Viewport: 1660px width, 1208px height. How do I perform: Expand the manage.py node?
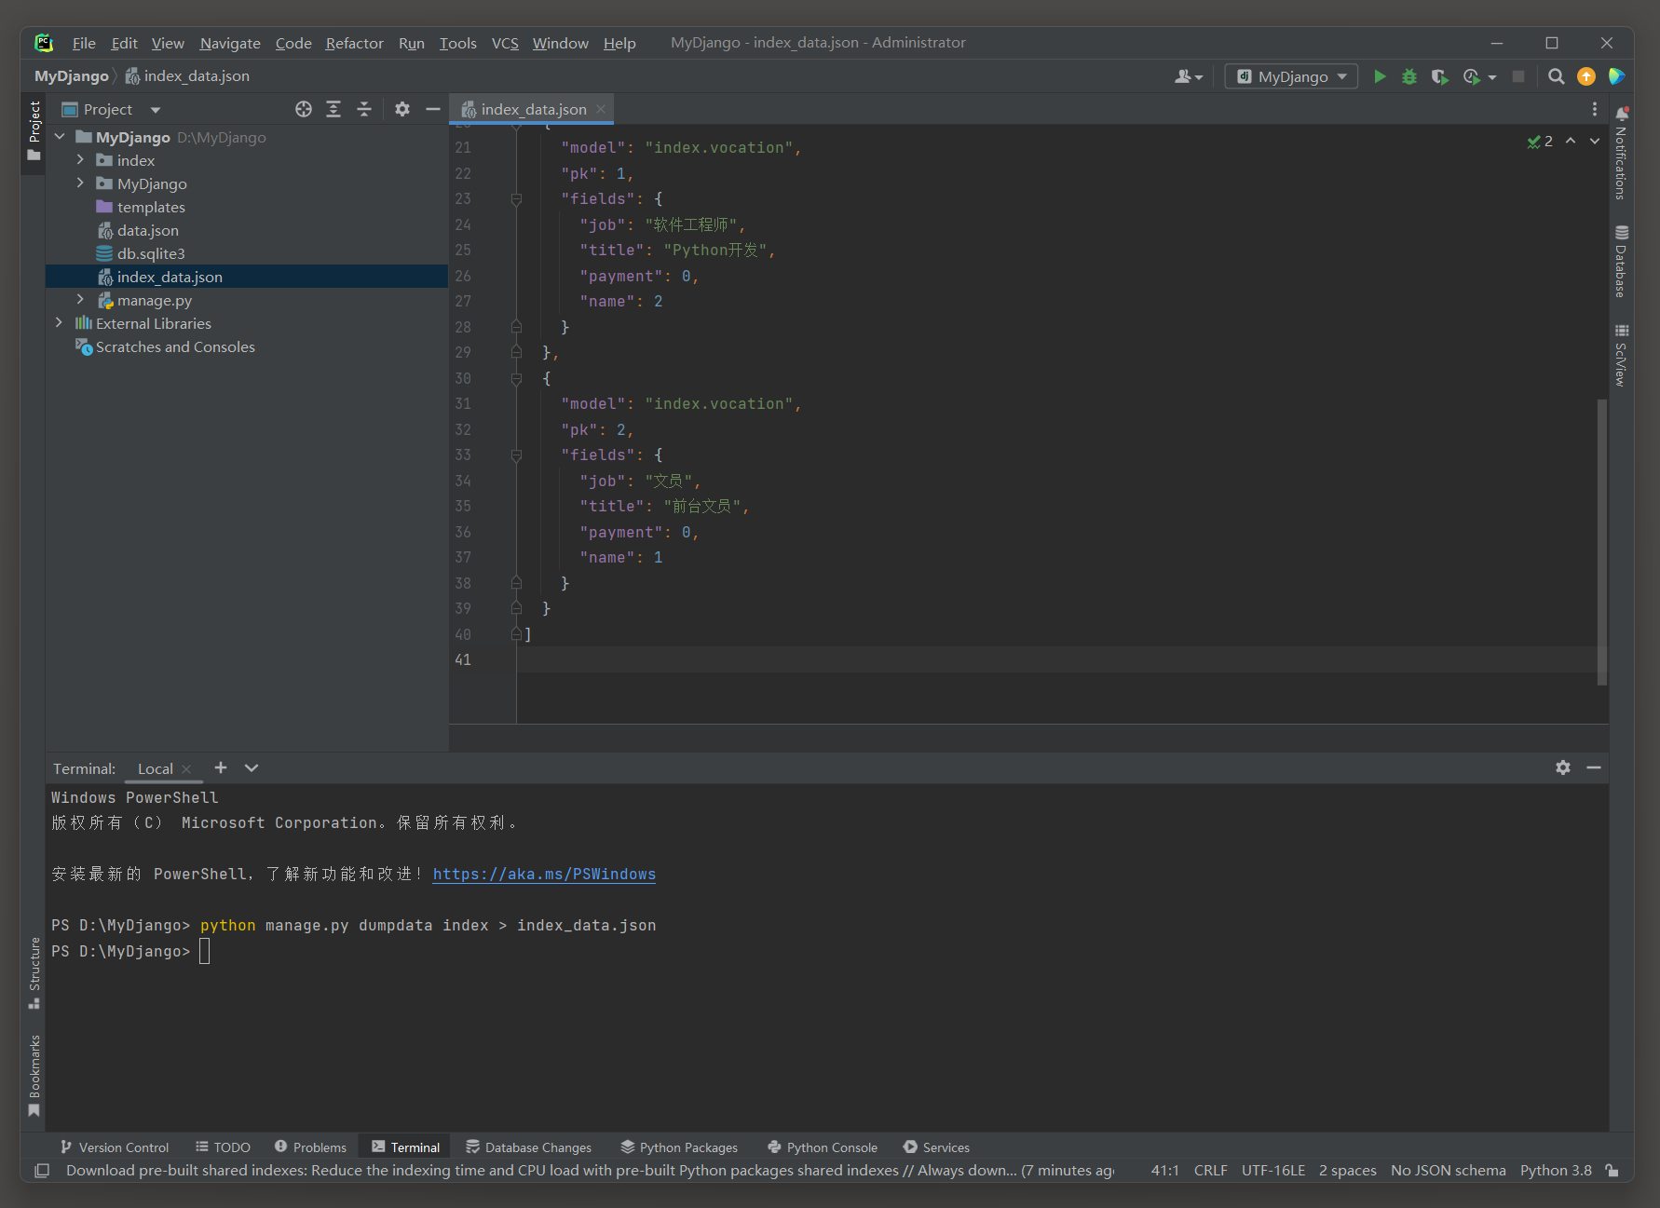(80, 300)
